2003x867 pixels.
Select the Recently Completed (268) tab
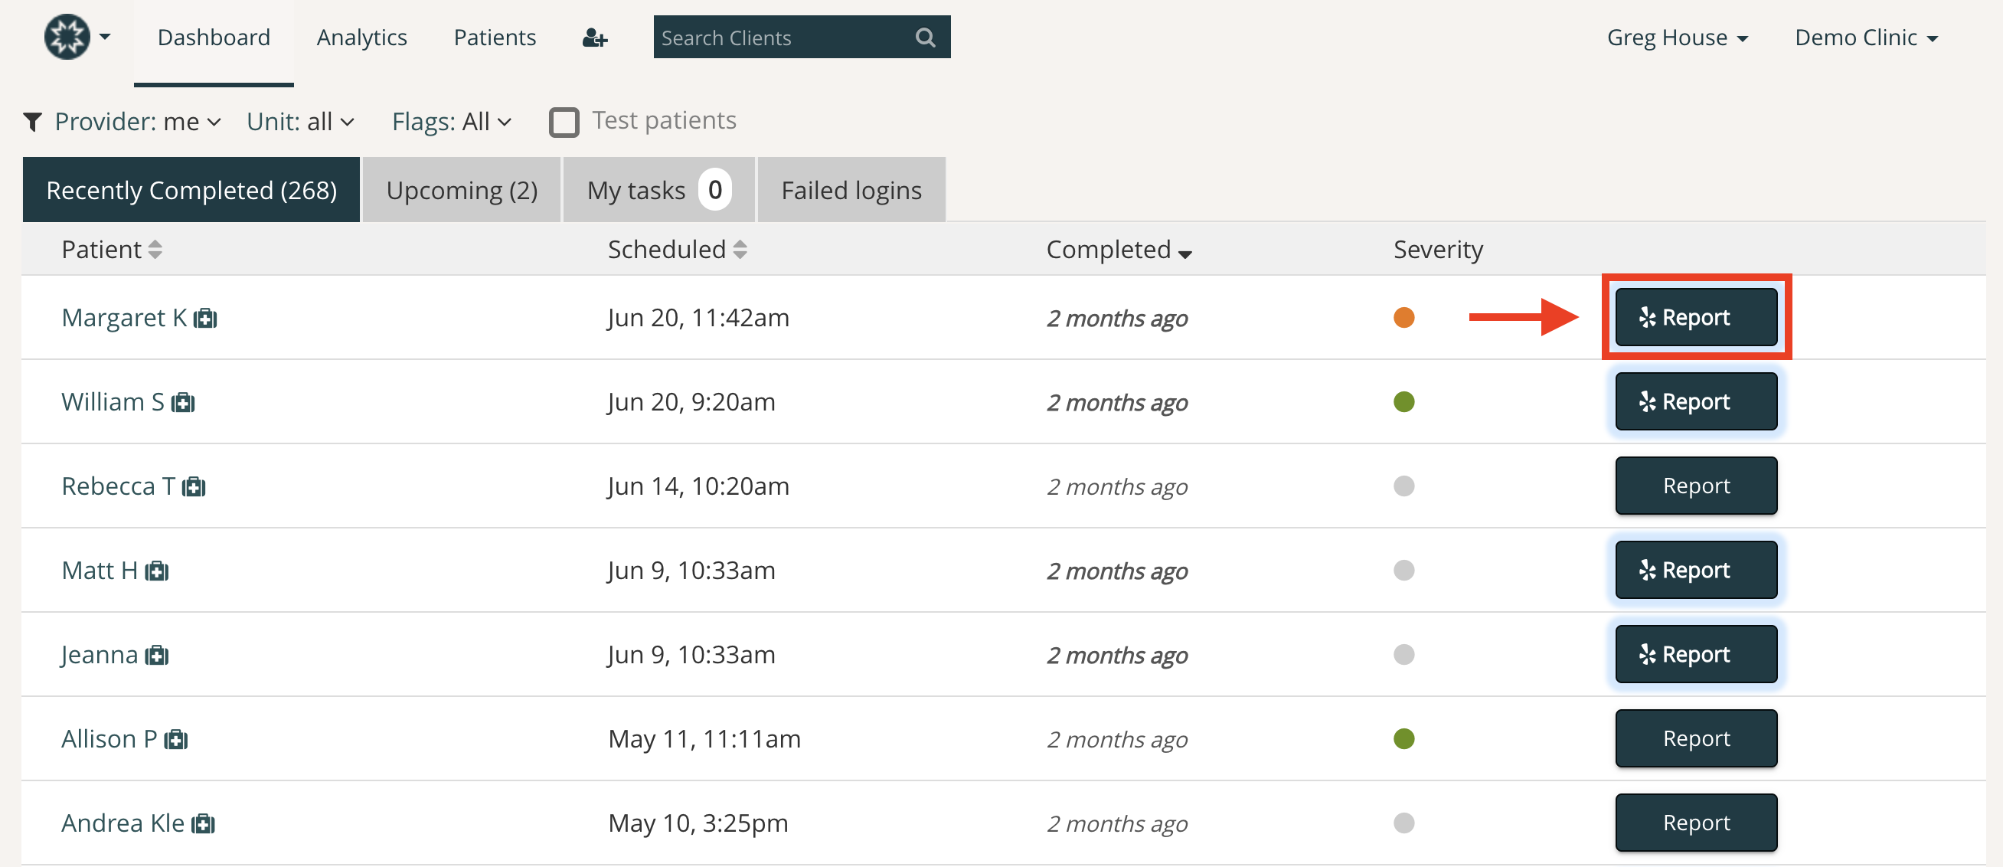click(191, 190)
